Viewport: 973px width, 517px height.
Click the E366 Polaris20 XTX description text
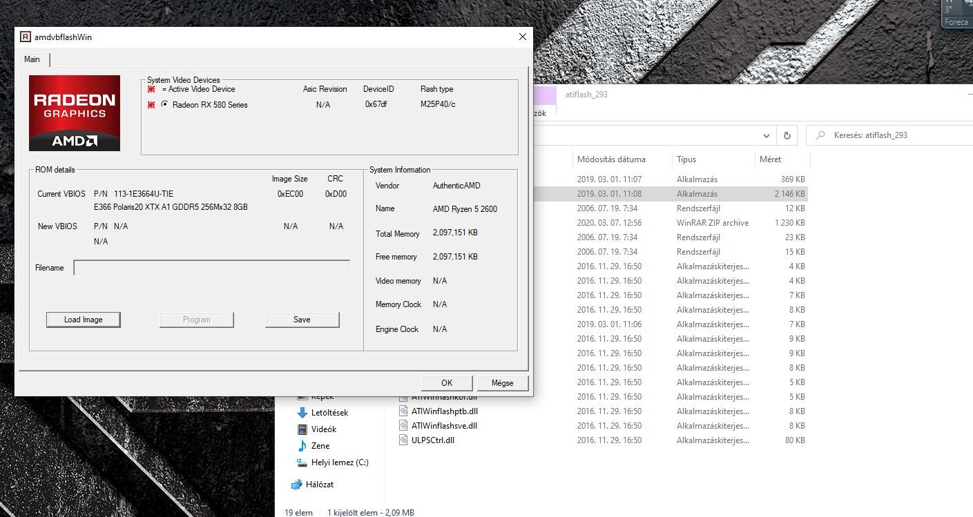[171, 207]
